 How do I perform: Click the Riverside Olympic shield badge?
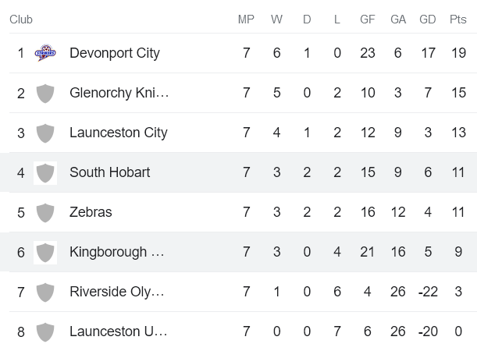click(45, 292)
